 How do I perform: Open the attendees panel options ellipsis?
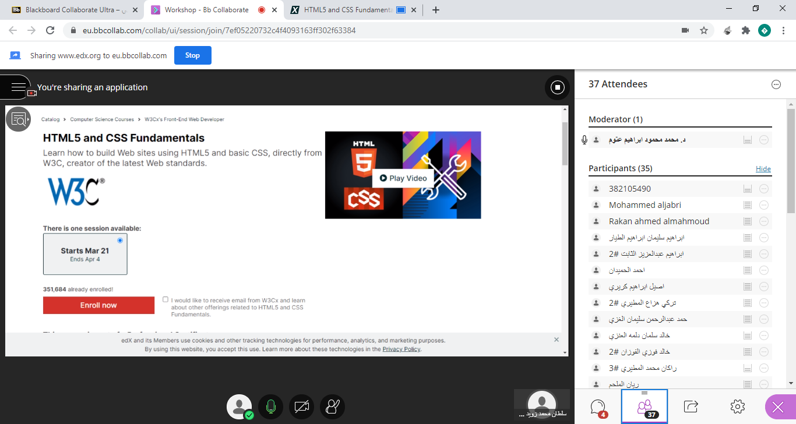click(x=776, y=84)
